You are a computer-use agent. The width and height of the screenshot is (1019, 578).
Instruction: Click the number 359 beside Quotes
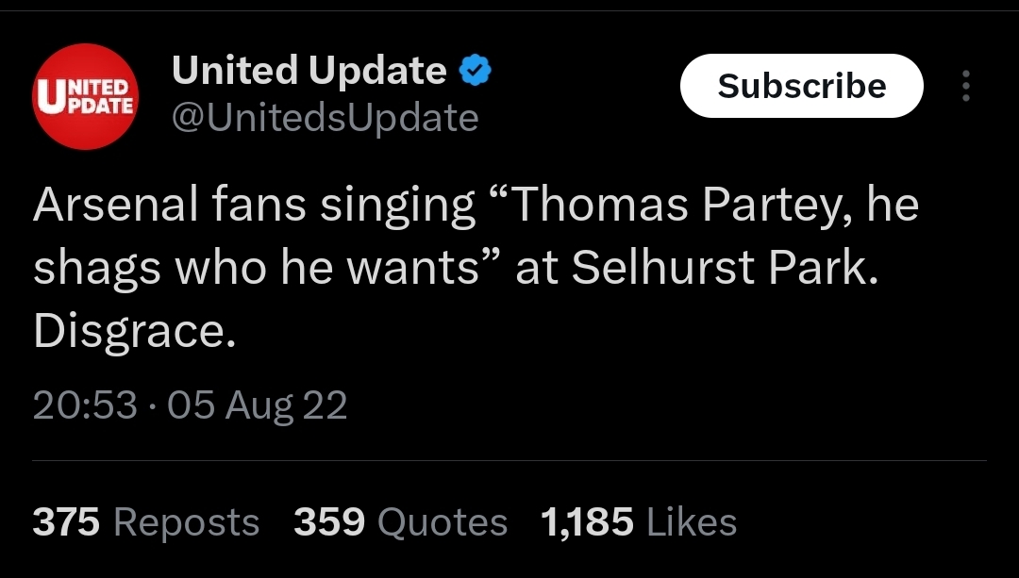(329, 522)
